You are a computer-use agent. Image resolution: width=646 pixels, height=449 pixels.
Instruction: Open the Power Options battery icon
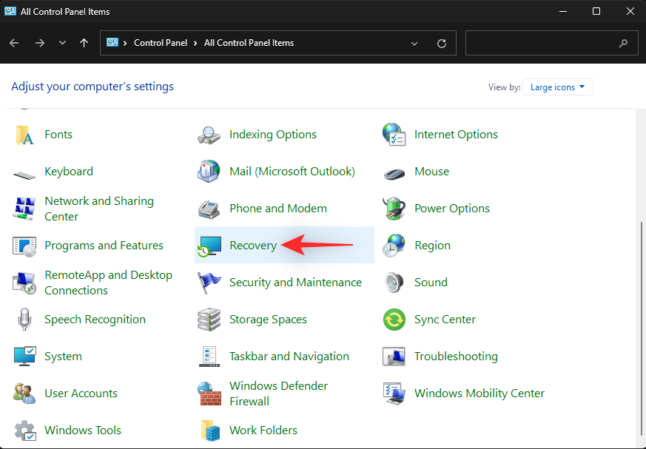[x=394, y=209]
